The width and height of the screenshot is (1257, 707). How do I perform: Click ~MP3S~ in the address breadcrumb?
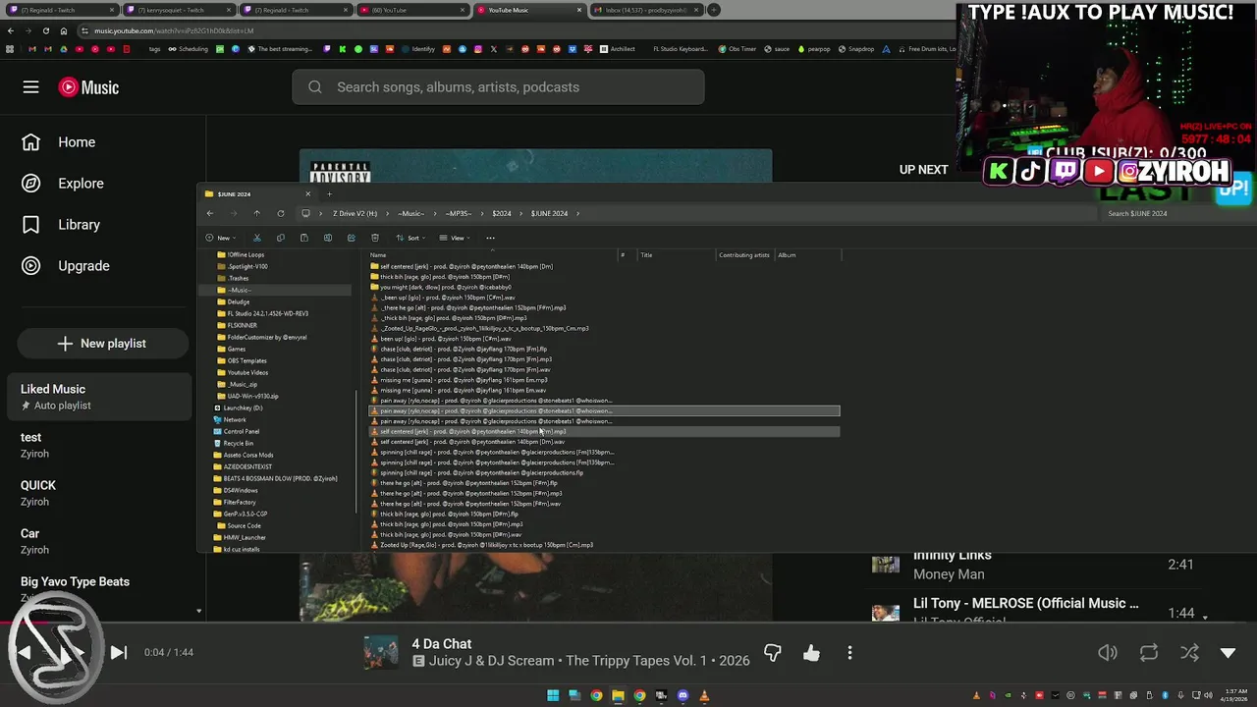point(459,213)
